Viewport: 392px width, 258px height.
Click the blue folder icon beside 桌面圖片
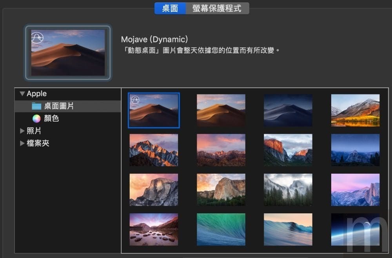36,106
